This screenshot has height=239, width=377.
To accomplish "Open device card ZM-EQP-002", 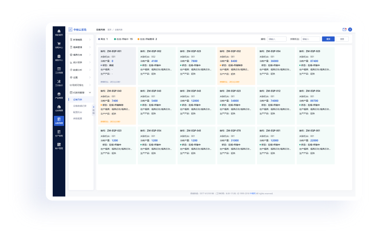I will (157, 66).
